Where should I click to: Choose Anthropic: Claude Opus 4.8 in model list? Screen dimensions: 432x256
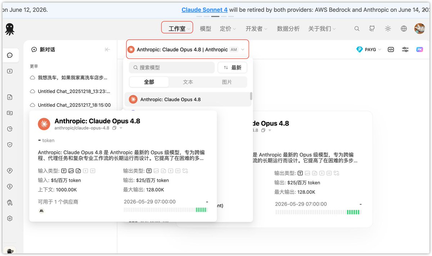point(187,99)
